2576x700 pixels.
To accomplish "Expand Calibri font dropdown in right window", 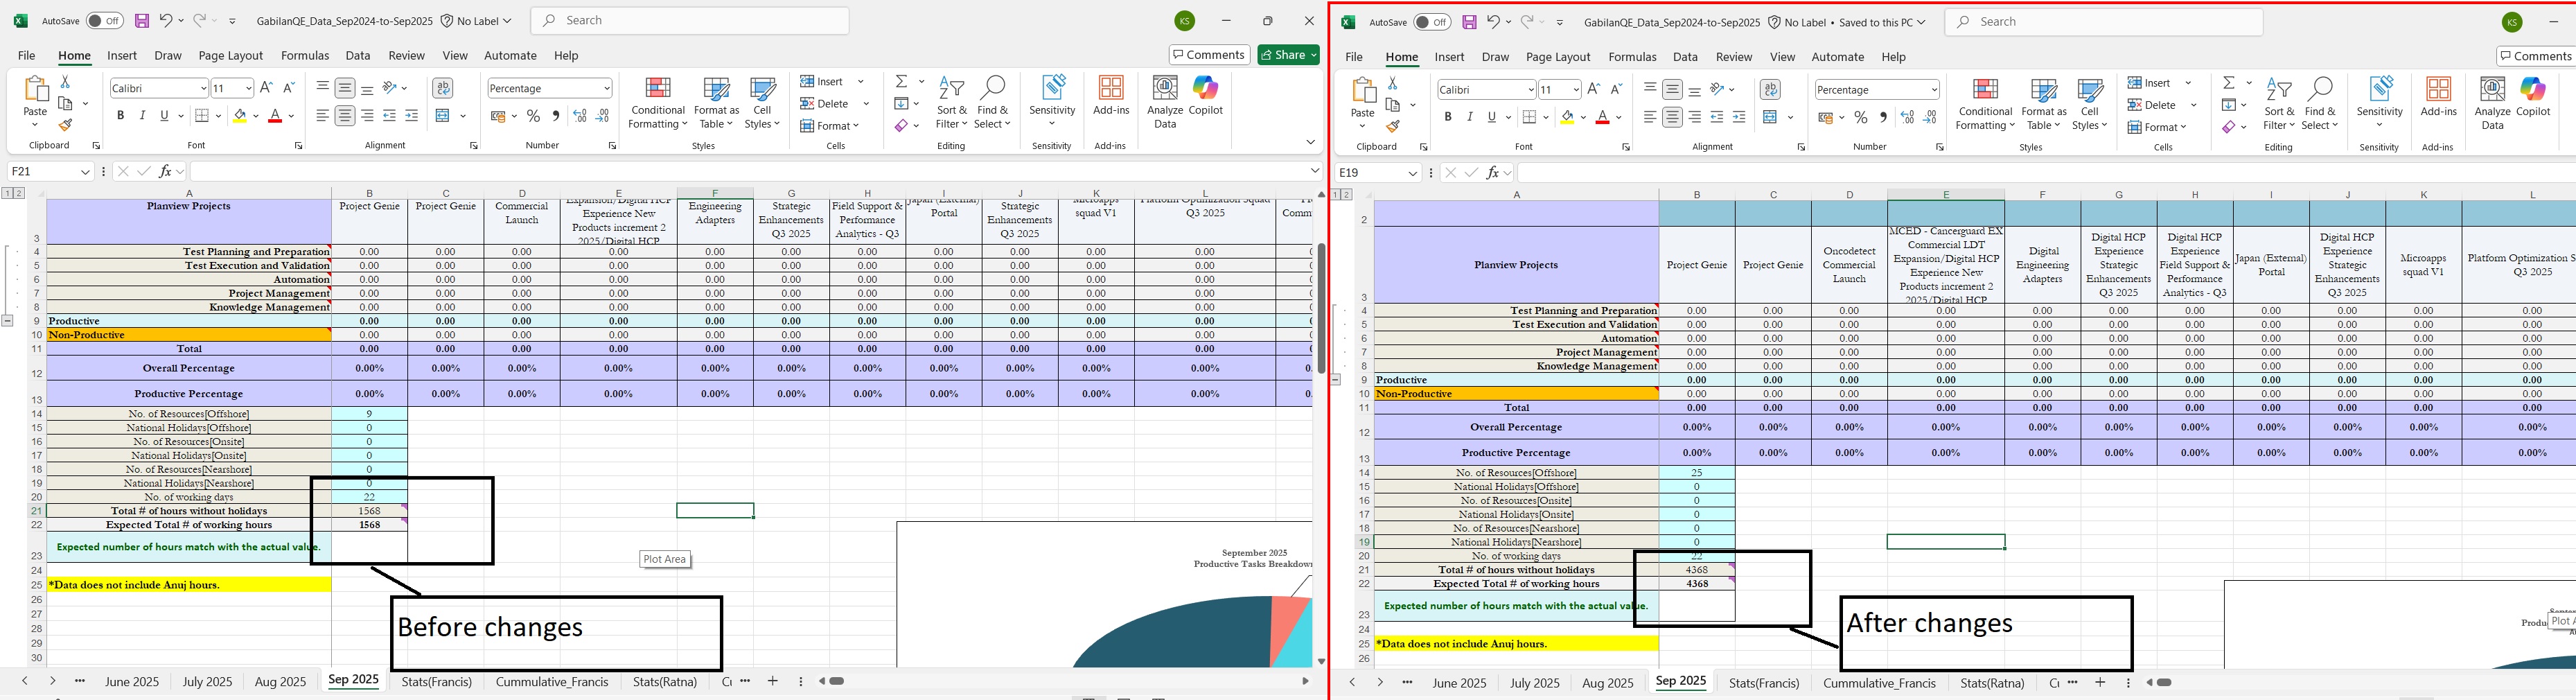I will coord(1530,90).
